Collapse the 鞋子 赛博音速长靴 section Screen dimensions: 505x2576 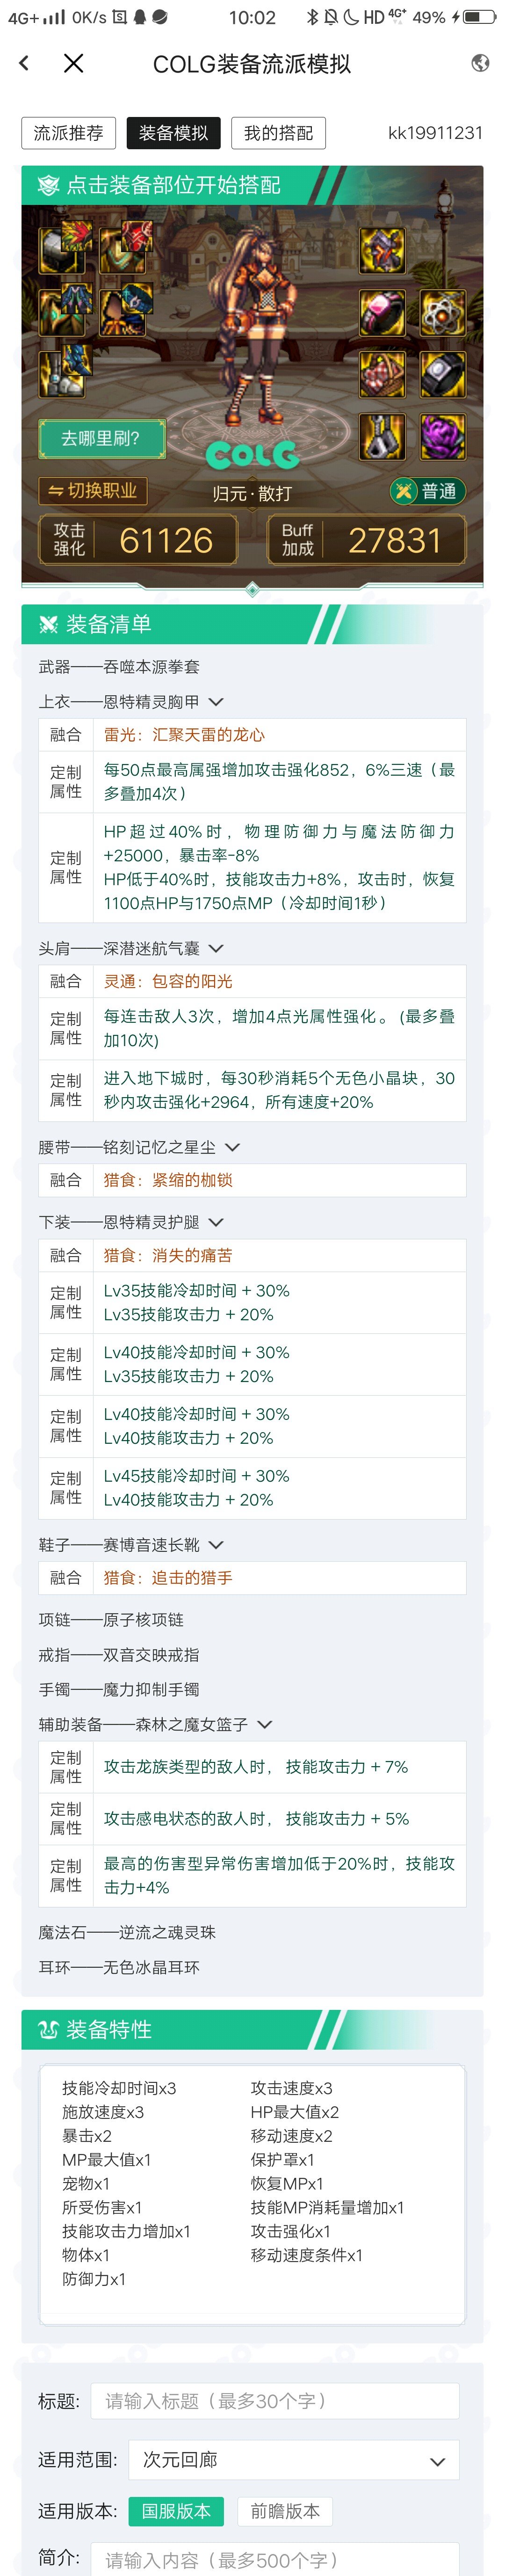216,1545
